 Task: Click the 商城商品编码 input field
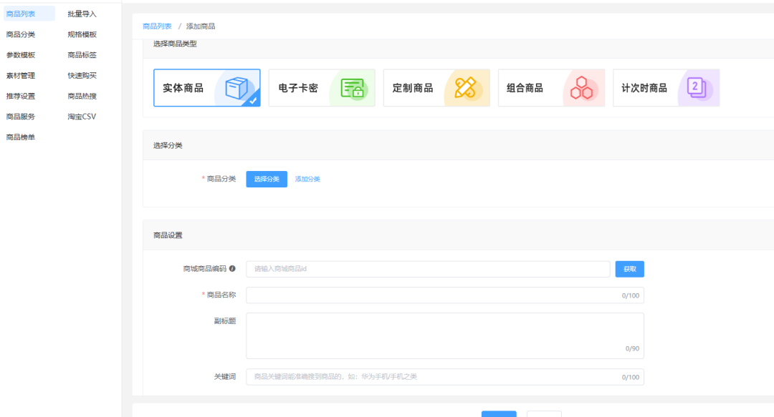point(427,269)
